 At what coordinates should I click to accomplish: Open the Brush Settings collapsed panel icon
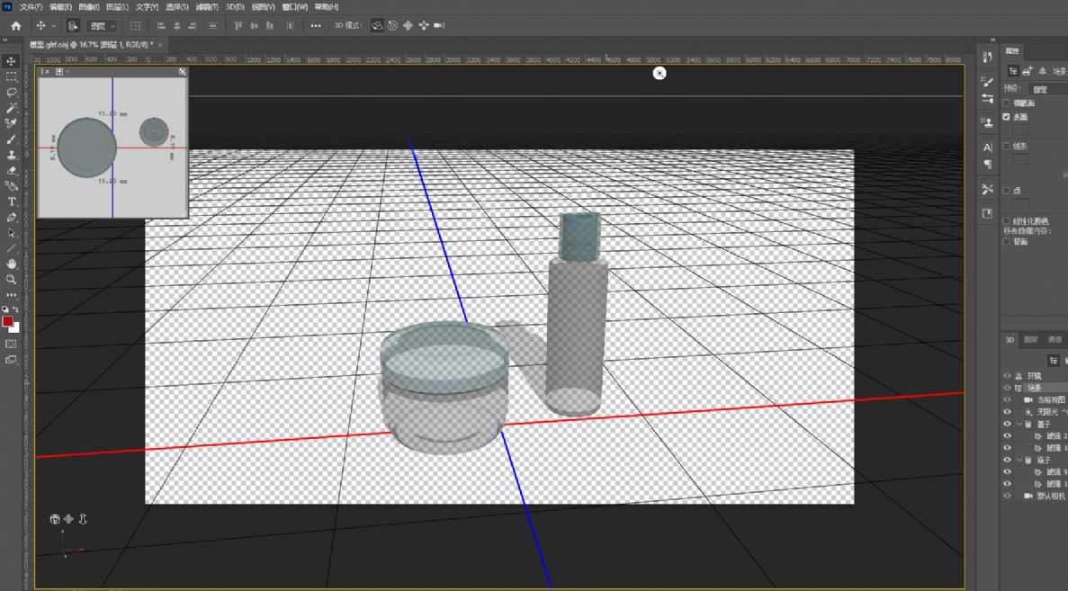[x=987, y=81]
